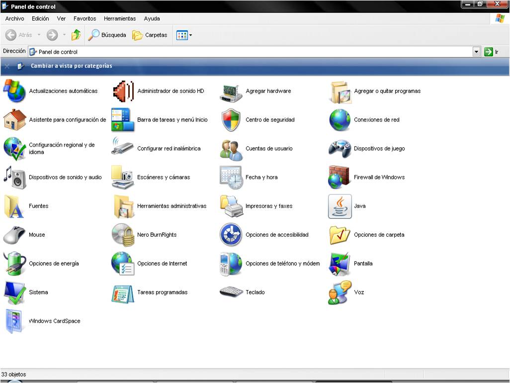Open Agregar o quitar programas
The width and height of the screenshot is (510, 383).
340,92
